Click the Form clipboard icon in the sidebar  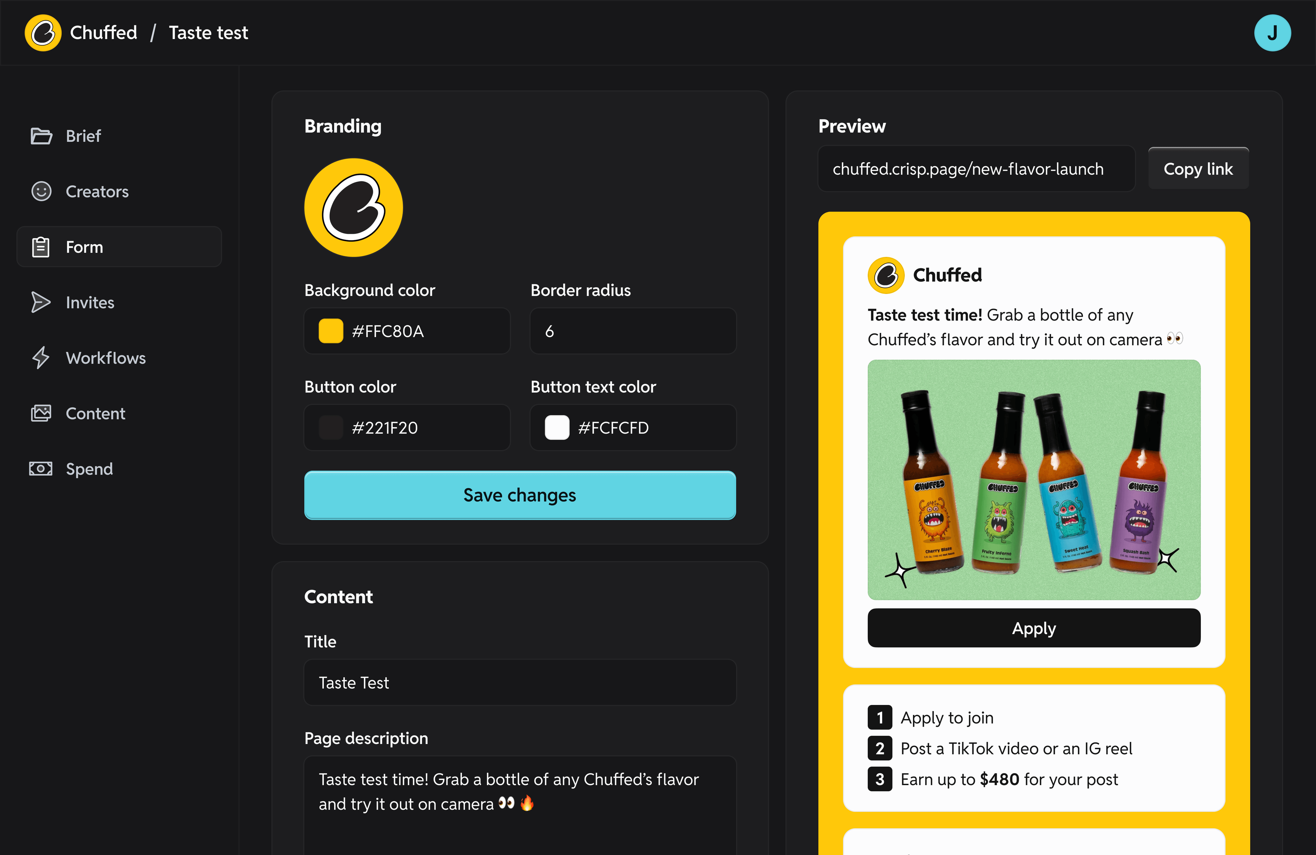[x=41, y=247]
